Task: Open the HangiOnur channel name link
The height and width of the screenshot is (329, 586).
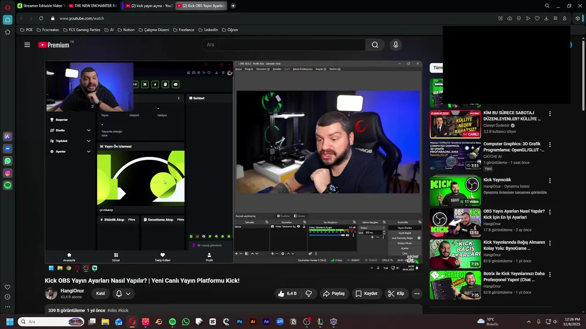Action: (72, 291)
